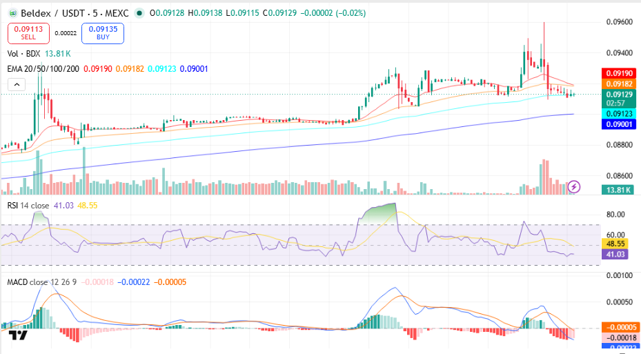The image size is (641, 354).
Task: Click the open price O0.09128 in header
Action: [x=167, y=13]
